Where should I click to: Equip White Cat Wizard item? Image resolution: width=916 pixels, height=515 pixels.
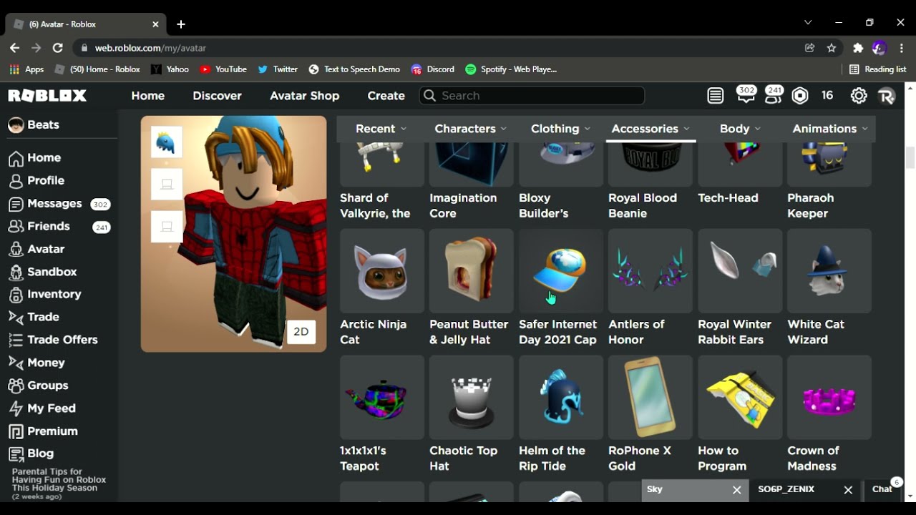pos(829,271)
